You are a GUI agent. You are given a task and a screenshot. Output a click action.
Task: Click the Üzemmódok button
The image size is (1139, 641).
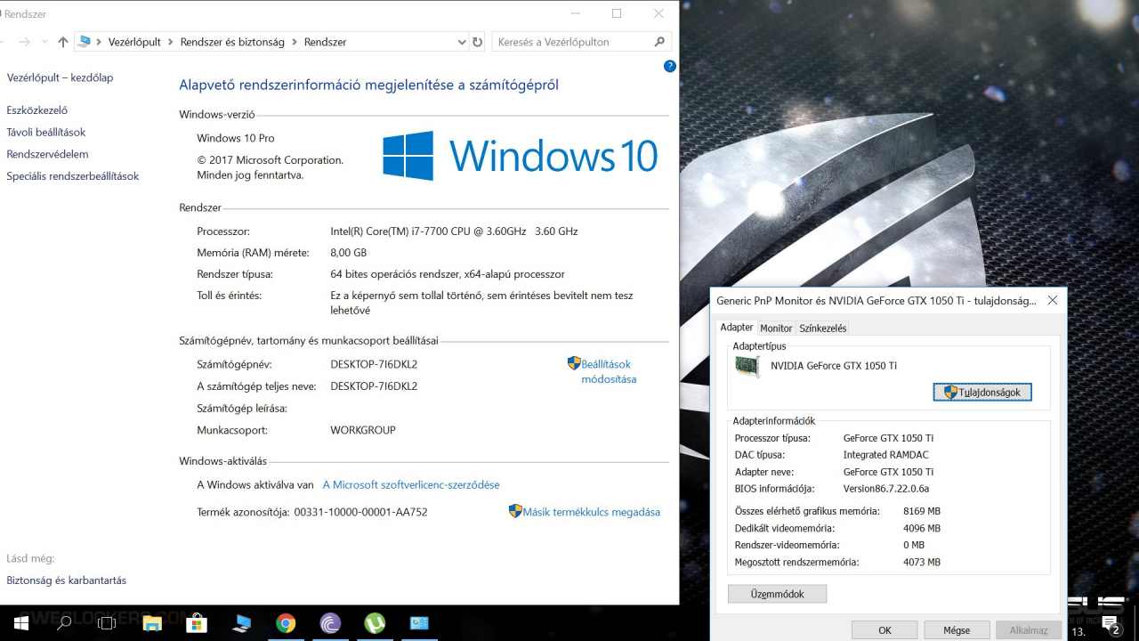pyautogui.click(x=778, y=594)
